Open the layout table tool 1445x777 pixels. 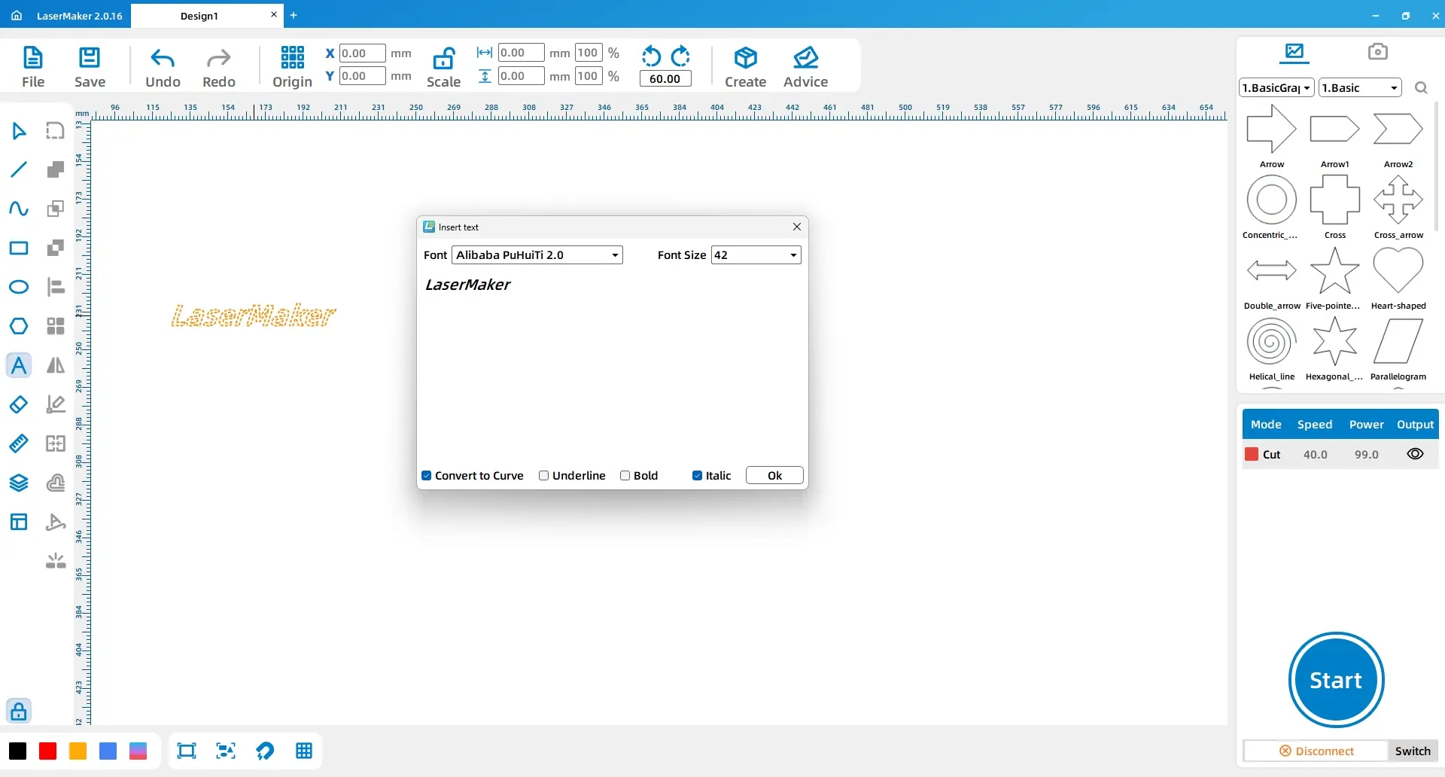coord(19,522)
